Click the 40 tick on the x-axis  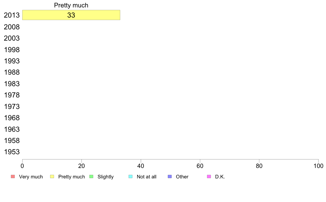pos(141,166)
